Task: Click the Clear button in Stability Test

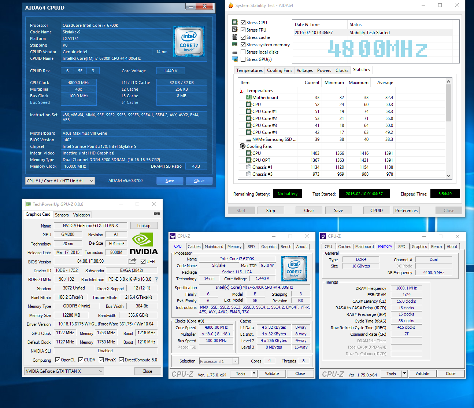Action: 309,211
